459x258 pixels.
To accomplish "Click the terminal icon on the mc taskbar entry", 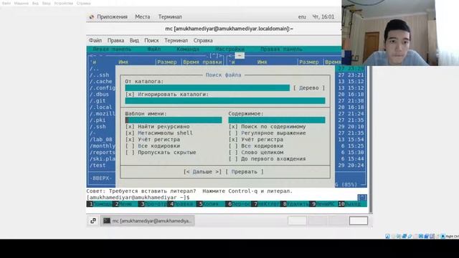I will pyautogui.click(x=107, y=221).
